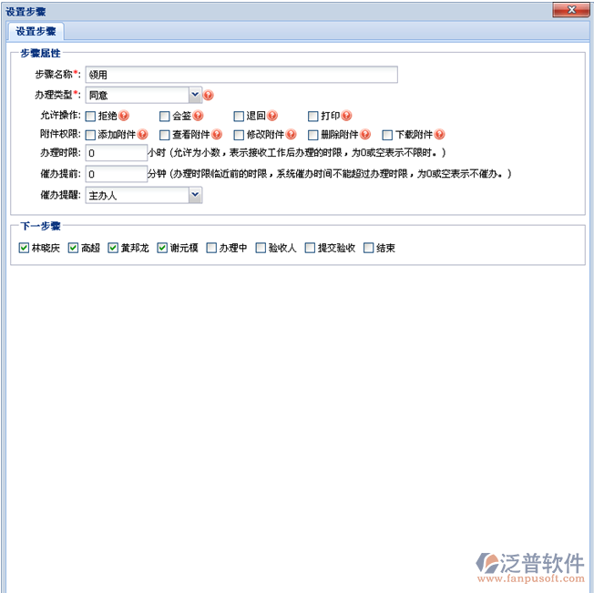Image resolution: width=594 pixels, height=593 pixels.
Task: Click help icon beside 会签 option
Action: [x=198, y=116]
